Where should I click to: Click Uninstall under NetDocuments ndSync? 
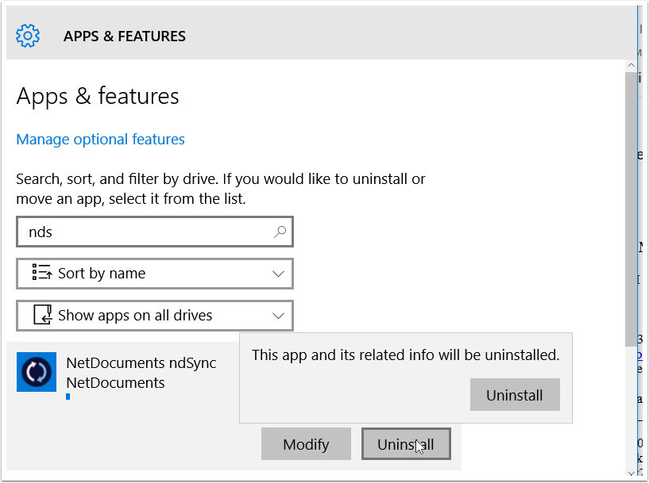405,443
